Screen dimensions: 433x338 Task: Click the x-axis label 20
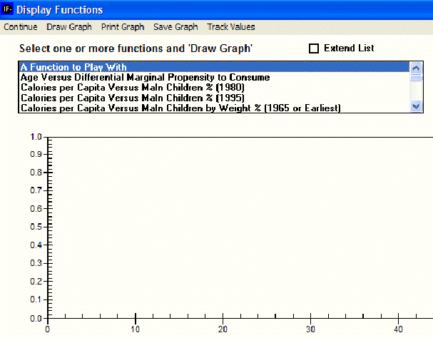click(223, 329)
